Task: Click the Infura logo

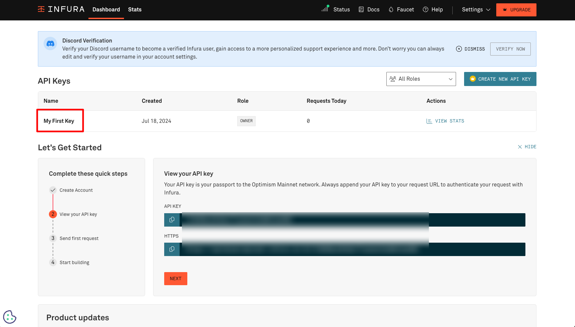Action: 61,9
